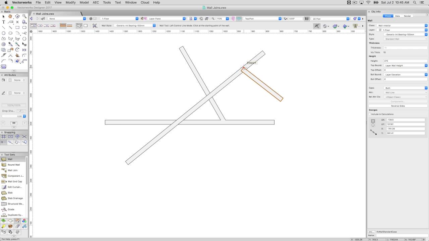
Task: Open the Bot Bound Layer Elevation dropdown
Action: coord(406,75)
